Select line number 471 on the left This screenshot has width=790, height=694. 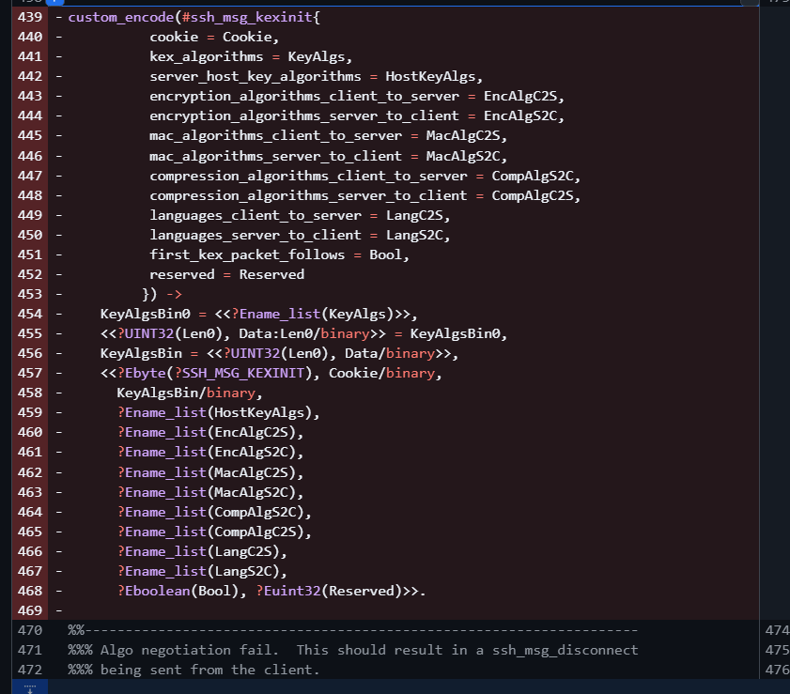tap(30, 650)
